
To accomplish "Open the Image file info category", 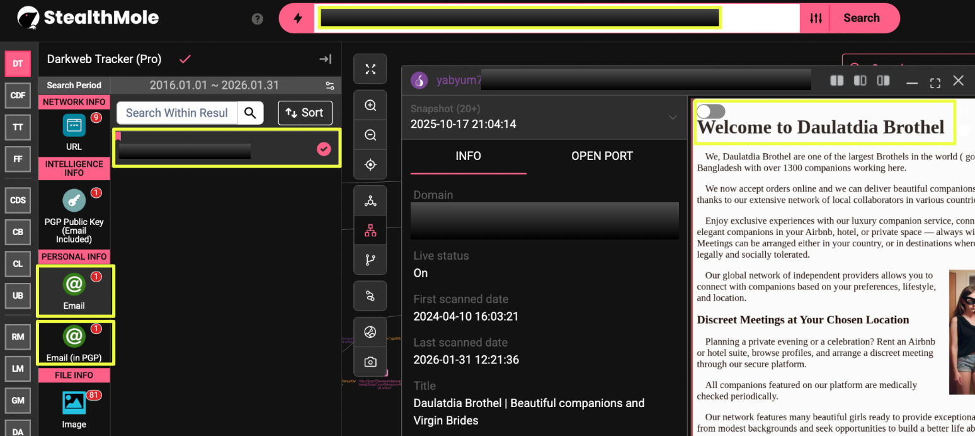I will (74, 408).
